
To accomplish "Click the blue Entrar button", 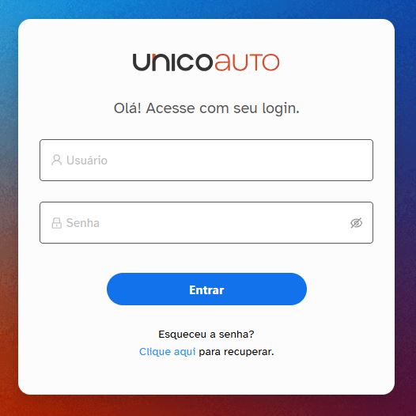I will point(206,289).
